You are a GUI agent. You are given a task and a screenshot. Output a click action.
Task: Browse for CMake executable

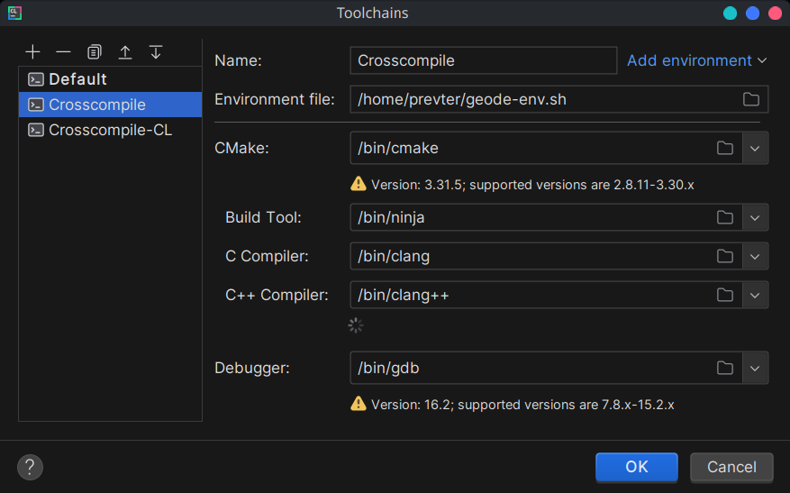click(x=725, y=148)
